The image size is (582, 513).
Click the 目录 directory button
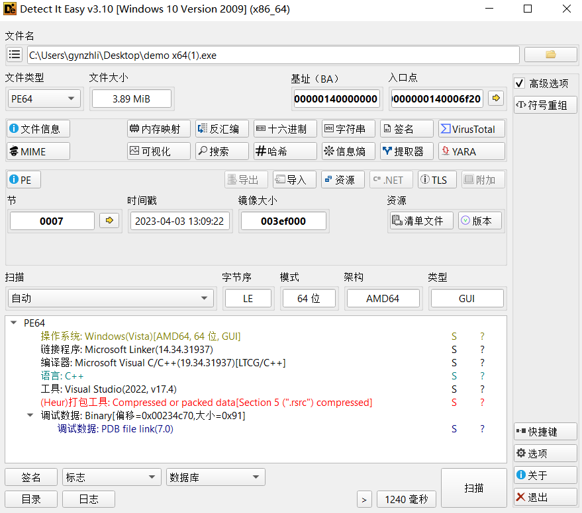[31, 499]
